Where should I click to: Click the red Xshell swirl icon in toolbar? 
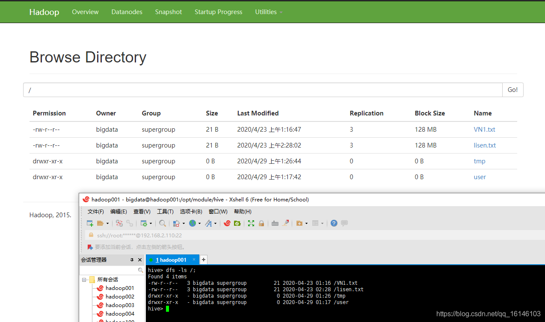click(x=227, y=223)
